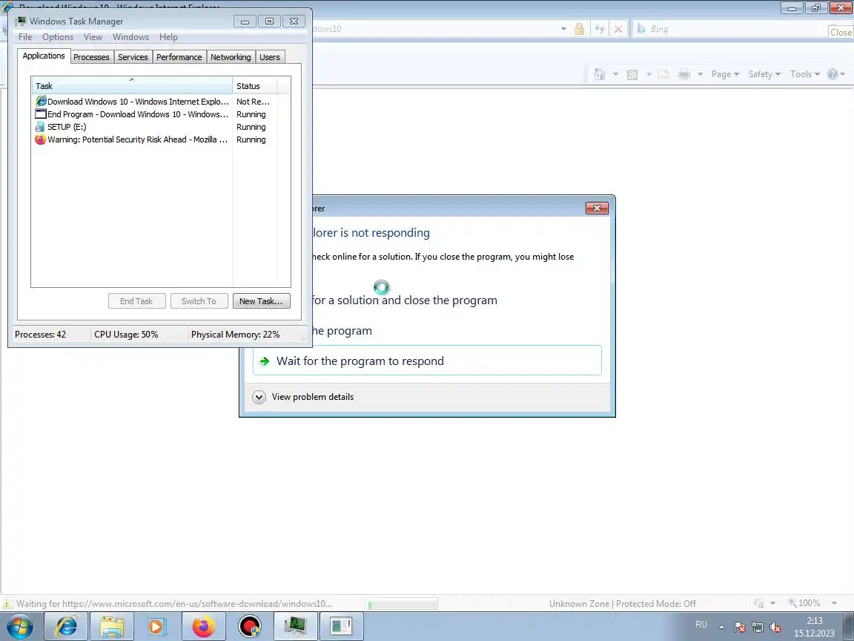The height and width of the screenshot is (641, 854).
Task: Click green arrow beside Wait for program
Action: [265, 361]
